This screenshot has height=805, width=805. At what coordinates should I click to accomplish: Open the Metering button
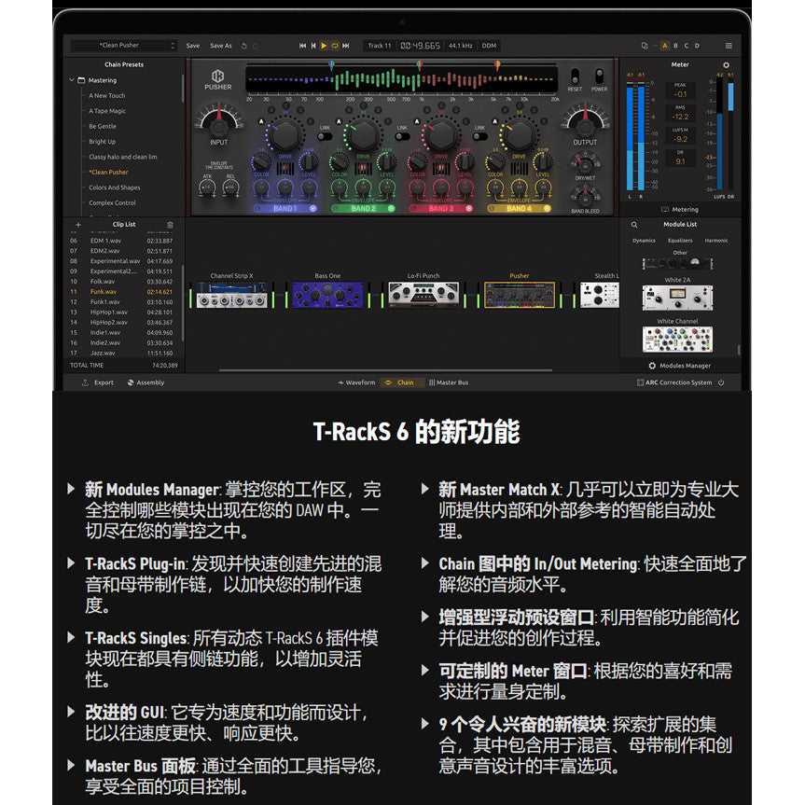pyautogui.click(x=680, y=210)
